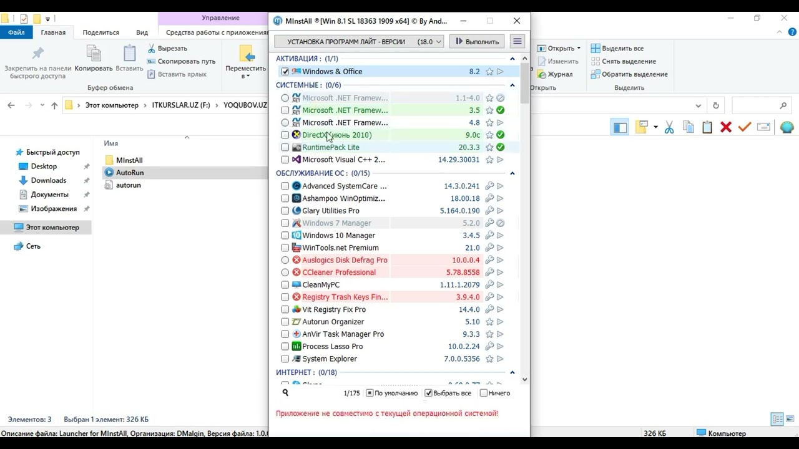Click the search magnifier in MInstAll
The height and width of the screenshot is (449, 799).
coord(285,393)
